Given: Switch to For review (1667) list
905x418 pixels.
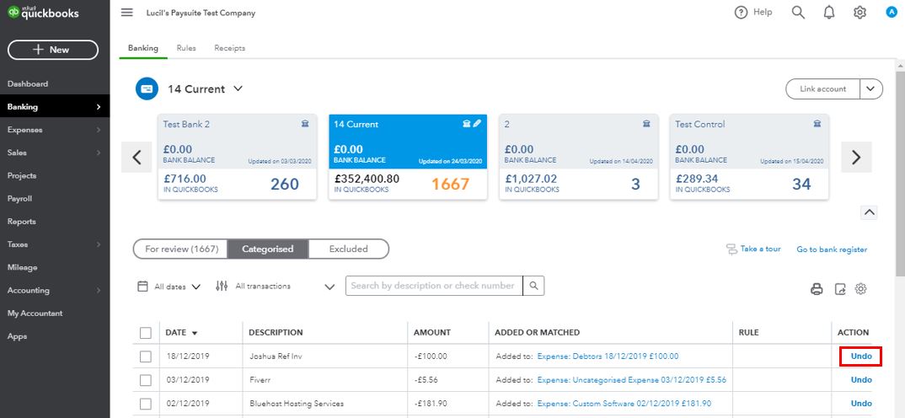Looking at the screenshot, I should [x=181, y=249].
